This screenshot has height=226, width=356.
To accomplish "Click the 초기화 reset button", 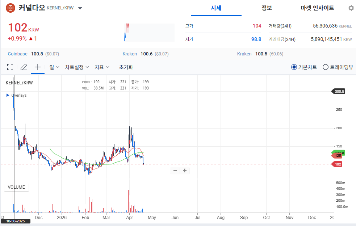I will coord(126,67).
